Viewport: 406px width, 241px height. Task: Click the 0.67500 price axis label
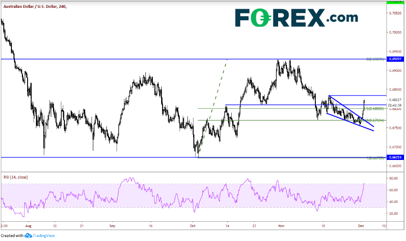tap(395, 128)
